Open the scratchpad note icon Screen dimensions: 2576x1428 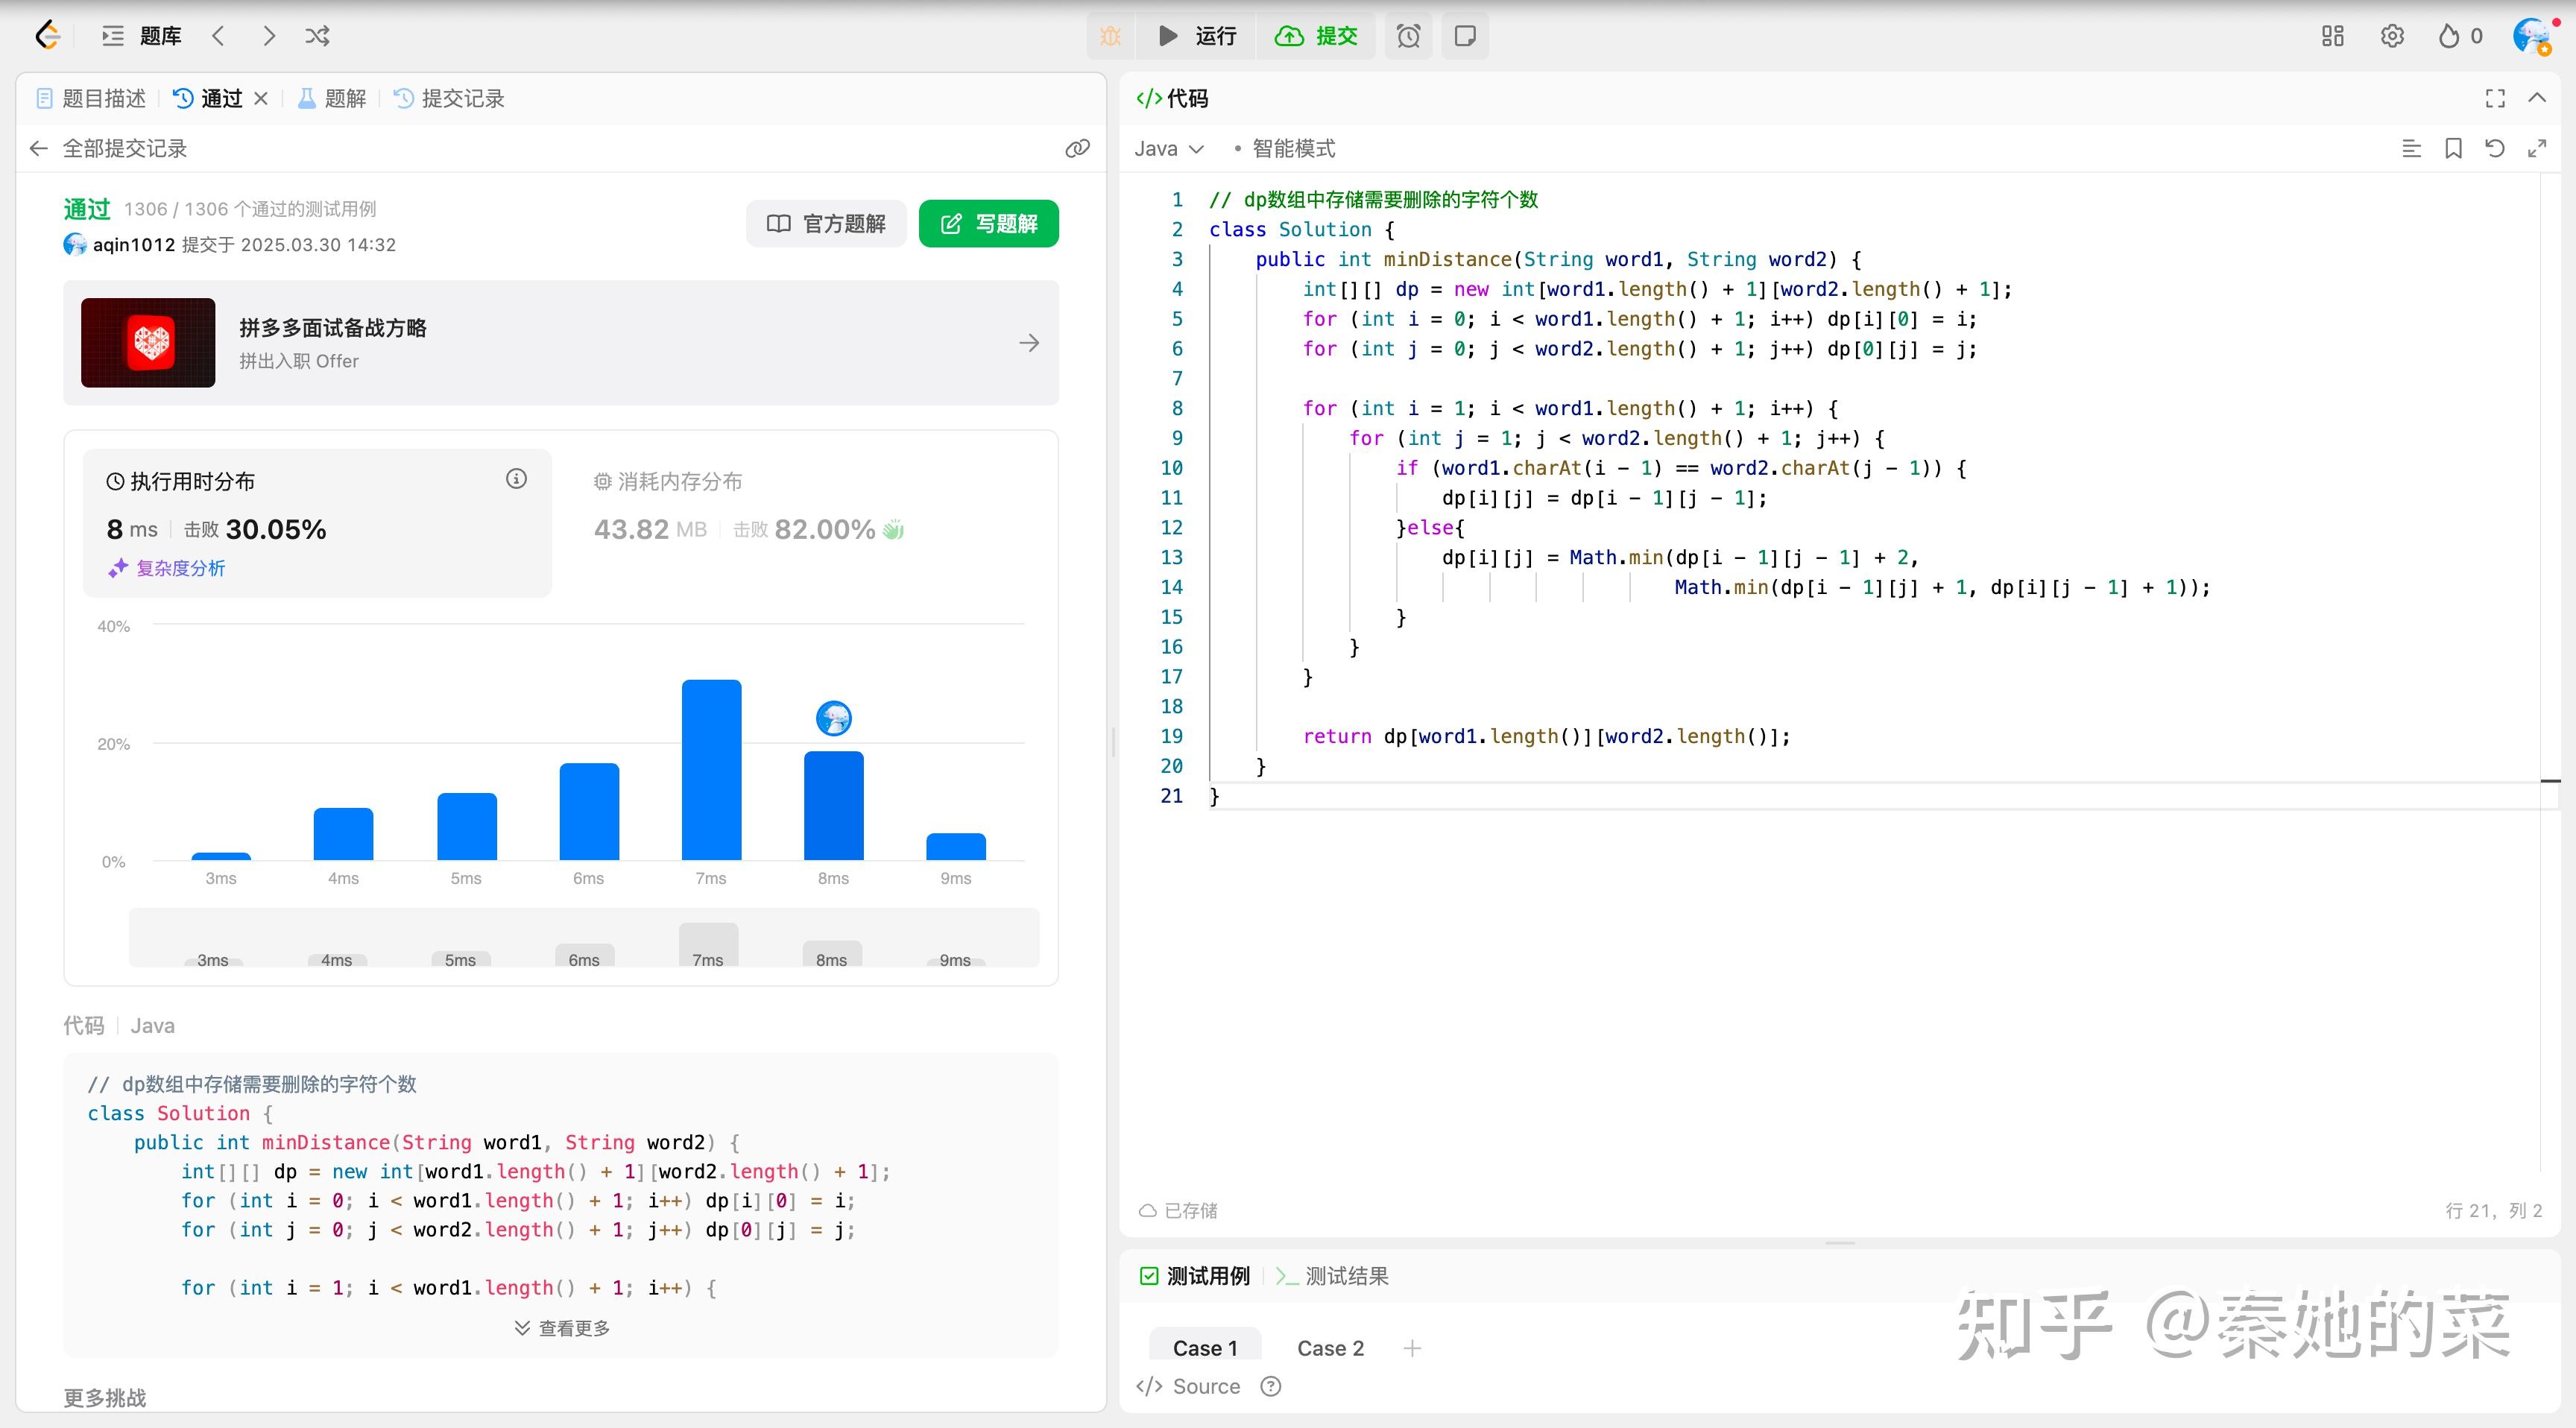click(1464, 36)
